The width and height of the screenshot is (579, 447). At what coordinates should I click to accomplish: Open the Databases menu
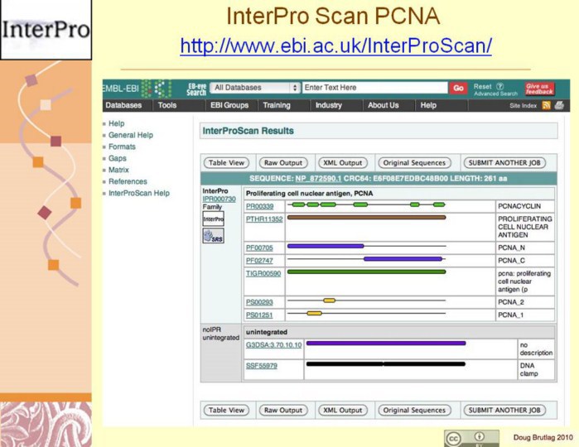click(123, 106)
